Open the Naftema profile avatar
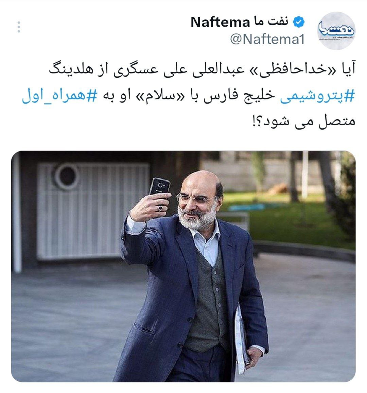367x393 pixels. click(336, 30)
